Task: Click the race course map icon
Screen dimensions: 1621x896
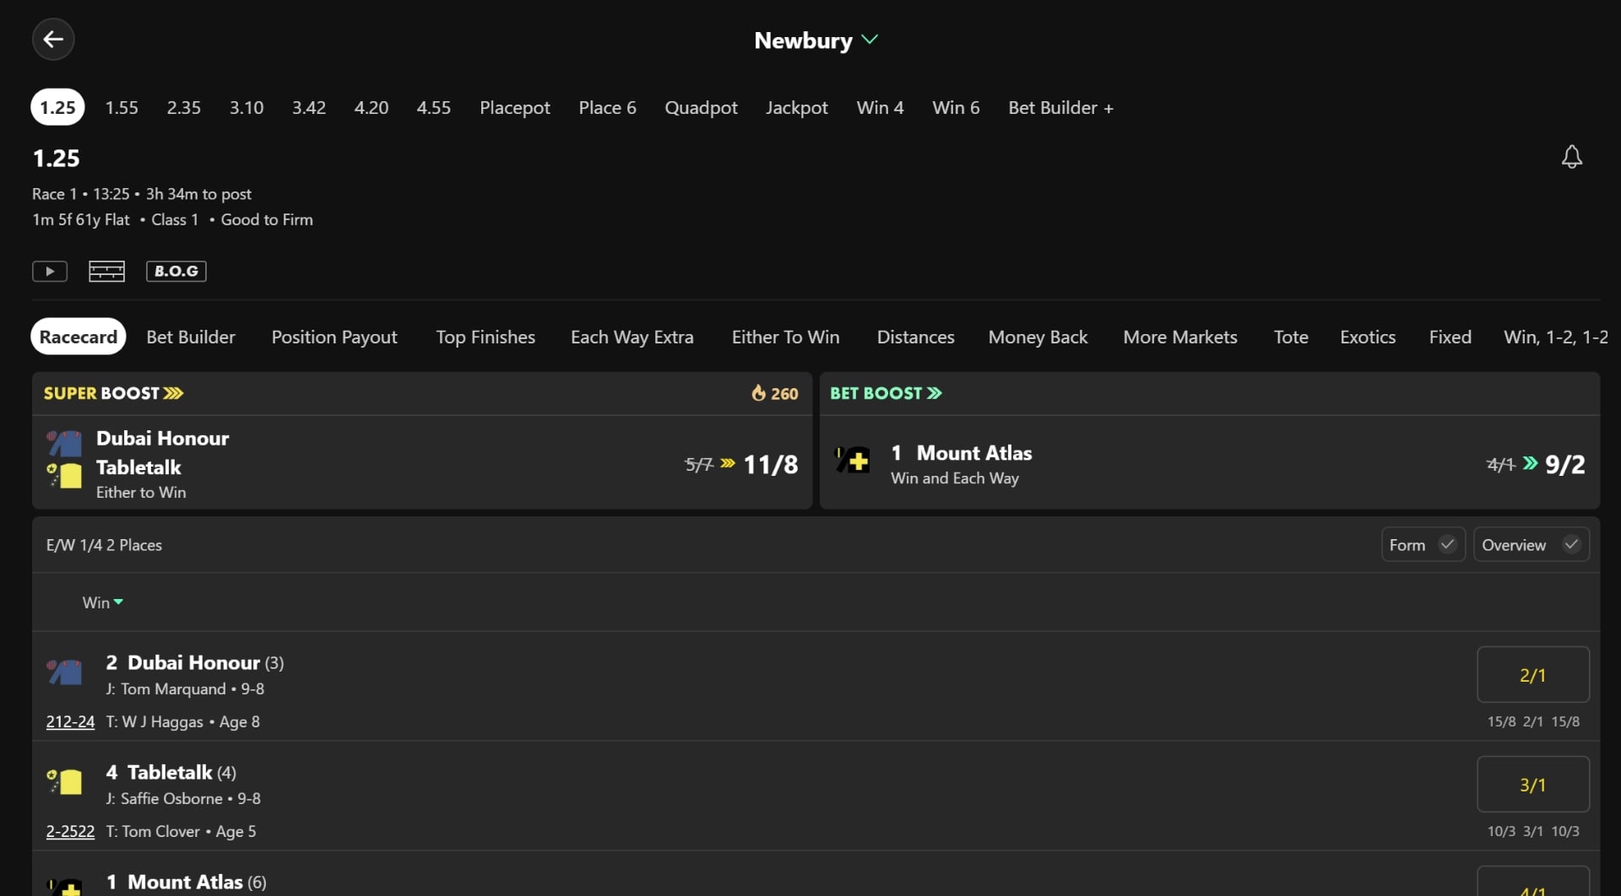Action: click(x=106, y=271)
